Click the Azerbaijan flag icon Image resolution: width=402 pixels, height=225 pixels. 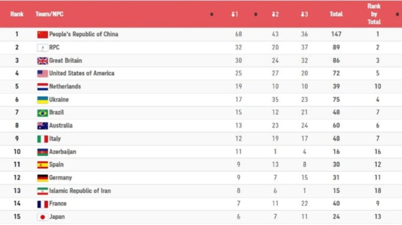(43, 152)
